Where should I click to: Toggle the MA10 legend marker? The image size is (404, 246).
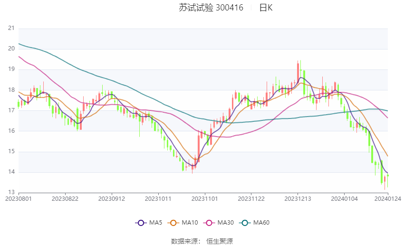pos(173,223)
